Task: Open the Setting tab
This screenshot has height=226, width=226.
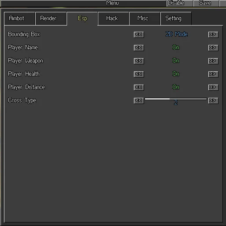Action: point(176,19)
